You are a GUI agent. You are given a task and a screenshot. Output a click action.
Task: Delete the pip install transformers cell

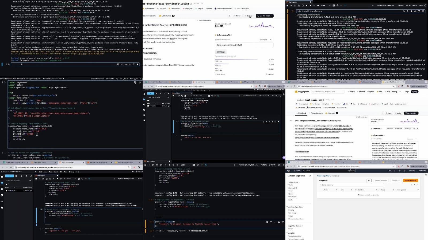click(x=423, y=11)
